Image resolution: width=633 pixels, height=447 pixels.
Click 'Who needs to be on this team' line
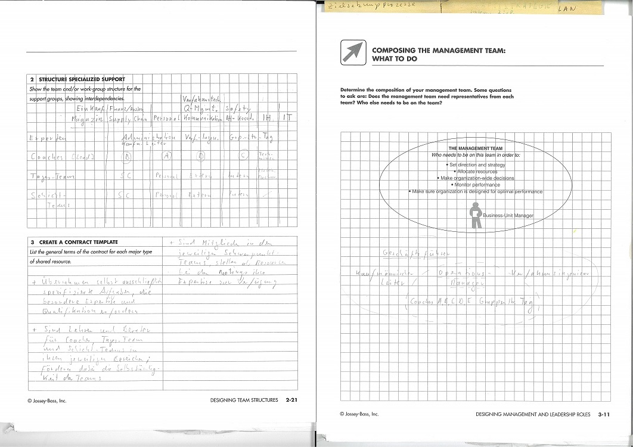tap(476, 155)
